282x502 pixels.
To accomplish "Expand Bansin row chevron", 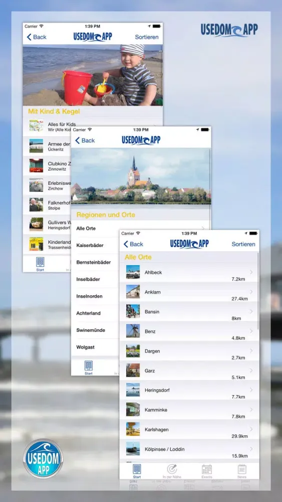I will pyautogui.click(x=251, y=312).
